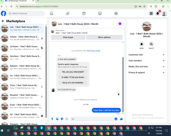Image resolution: width=171 pixels, height=136 pixels.
Task: Open Facebook app on the taskbar
Action: click(42, 128)
